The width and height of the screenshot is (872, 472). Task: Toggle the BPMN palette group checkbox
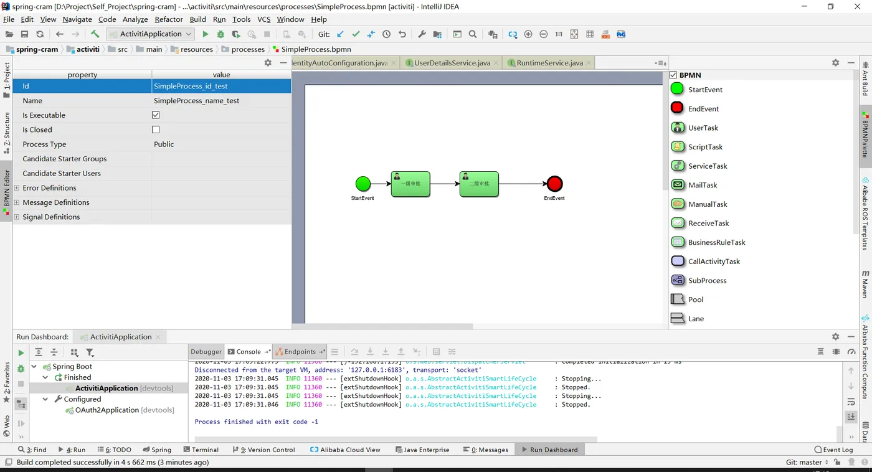pyautogui.click(x=673, y=75)
